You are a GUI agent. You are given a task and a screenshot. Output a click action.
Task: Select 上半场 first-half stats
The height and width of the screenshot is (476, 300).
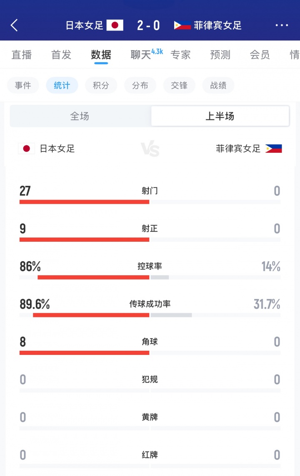click(x=220, y=116)
